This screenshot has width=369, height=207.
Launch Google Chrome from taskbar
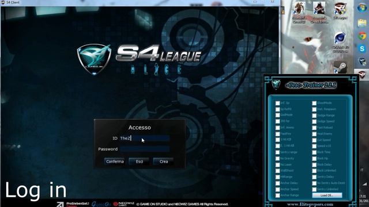pyautogui.click(x=362, y=36)
